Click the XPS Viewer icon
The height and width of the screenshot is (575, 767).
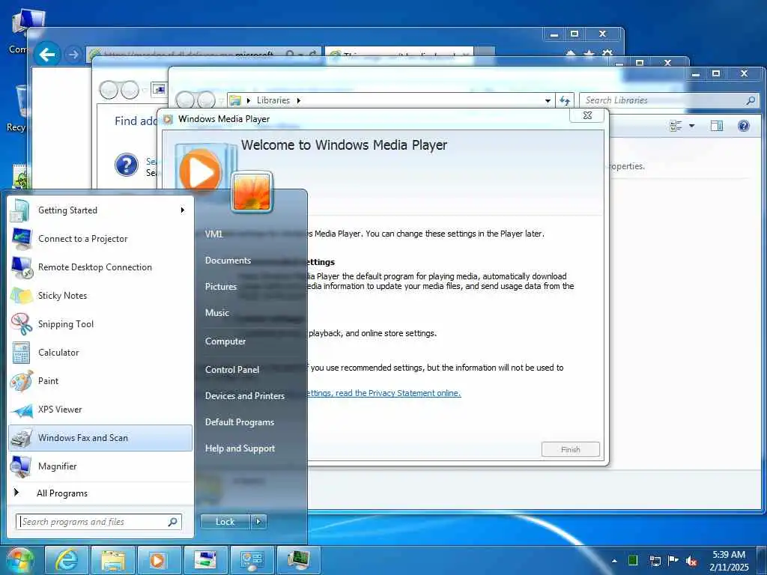click(22, 410)
